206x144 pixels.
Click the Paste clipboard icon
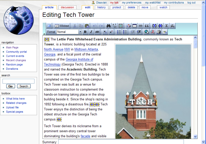pyautogui.click(x=87, y=26)
